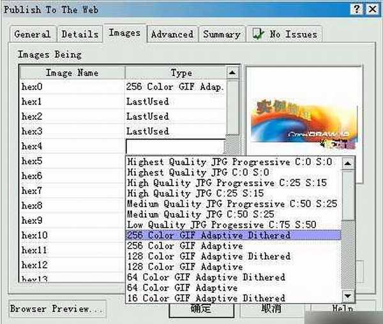Choose Highest Quality JPG Progressive option

(x=229, y=162)
